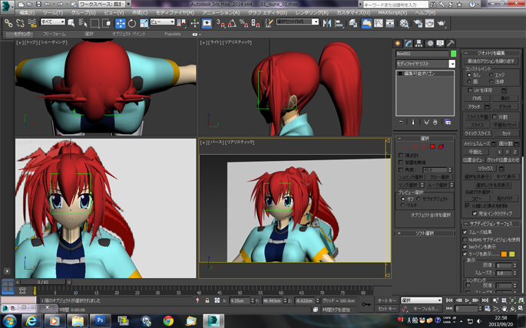This screenshot has width=526, height=328.
Task: Choose the Select and Scale tool
Action: point(144,23)
